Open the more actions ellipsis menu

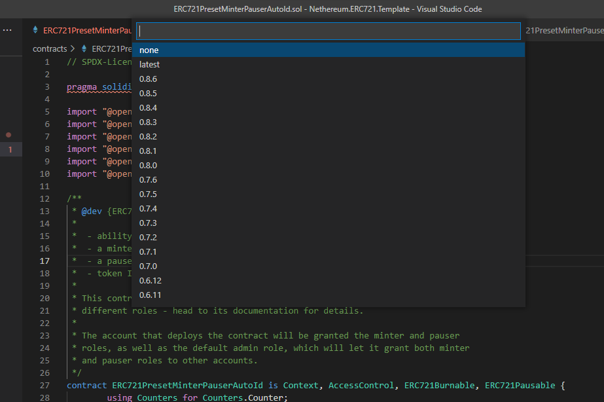[x=7, y=30]
